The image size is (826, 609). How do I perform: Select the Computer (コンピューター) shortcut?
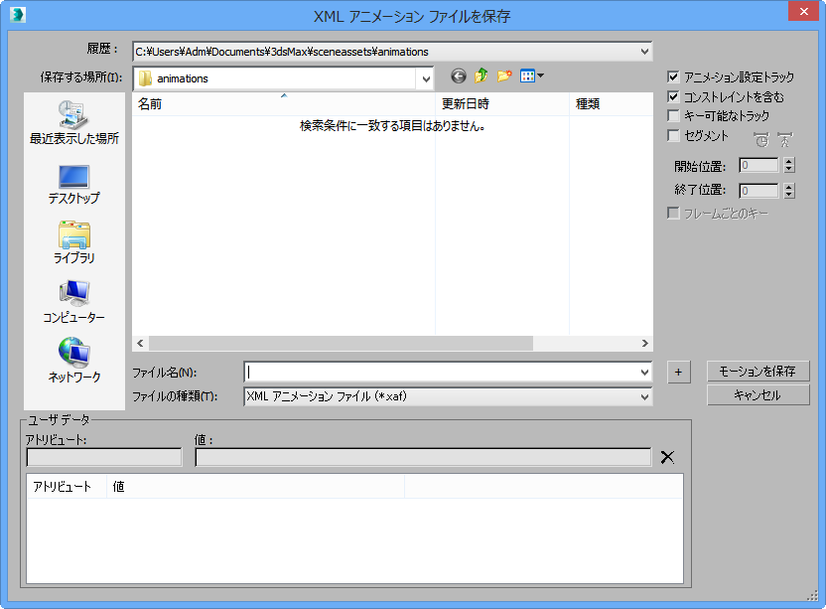click(74, 302)
